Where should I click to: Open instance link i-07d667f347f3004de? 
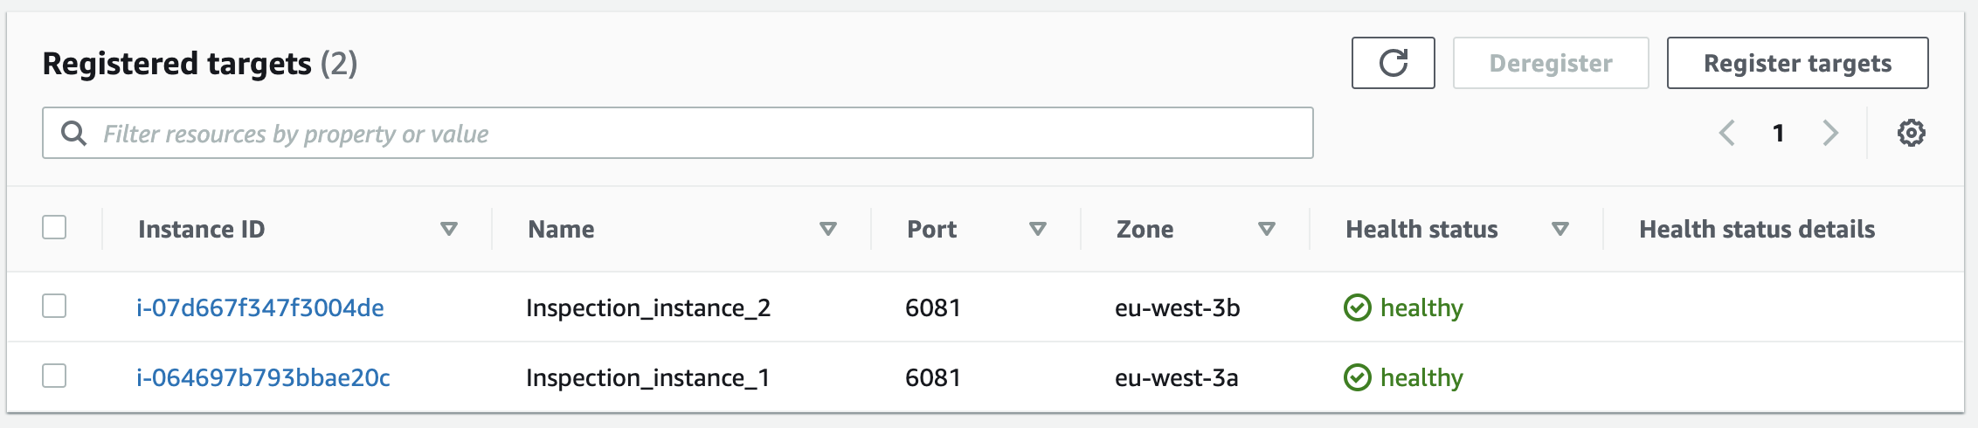pyautogui.click(x=260, y=307)
